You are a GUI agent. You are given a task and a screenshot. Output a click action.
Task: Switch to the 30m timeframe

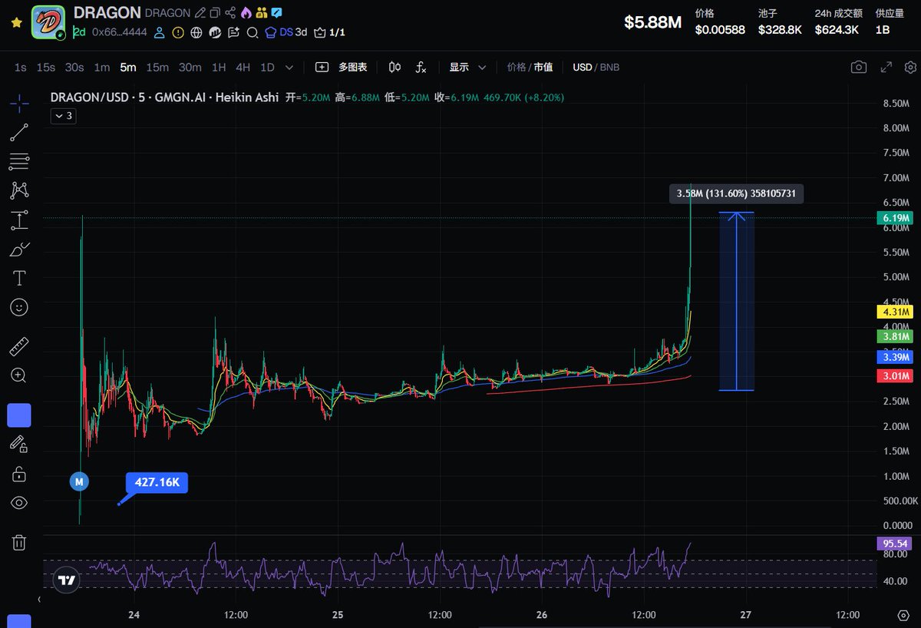pyautogui.click(x=190, y=67)
